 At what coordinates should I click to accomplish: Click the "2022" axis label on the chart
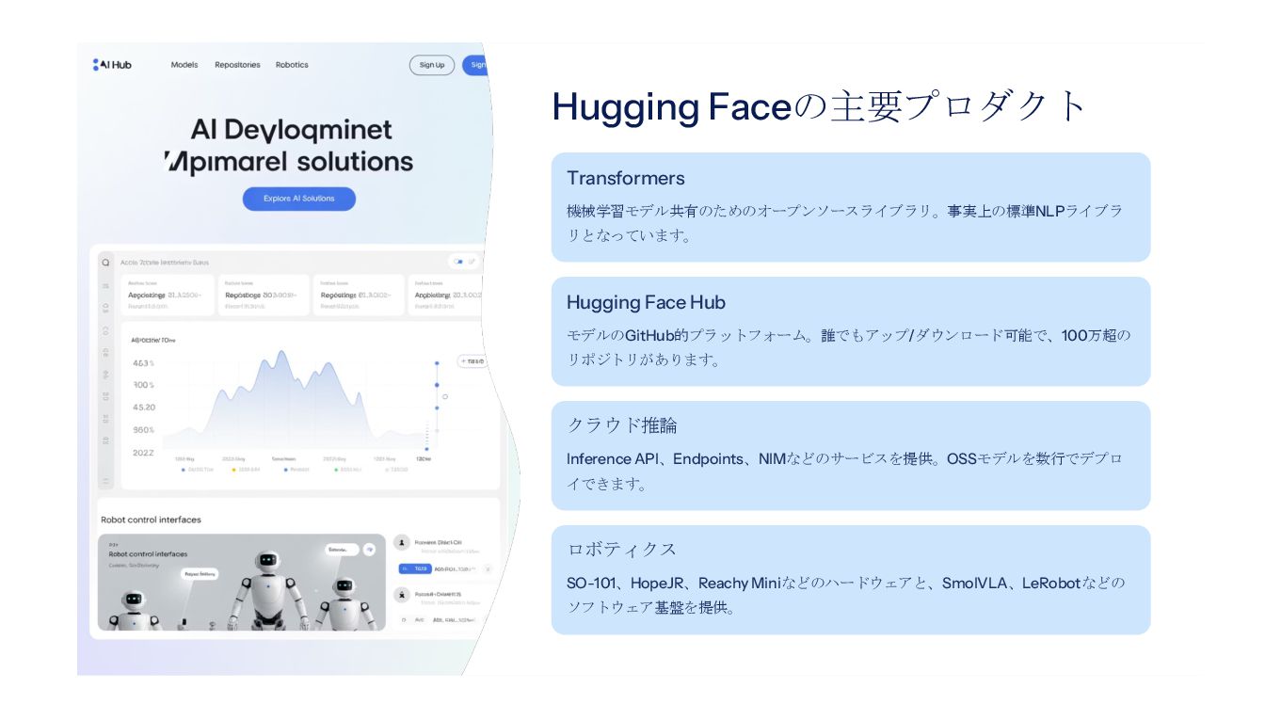point(143,453)
